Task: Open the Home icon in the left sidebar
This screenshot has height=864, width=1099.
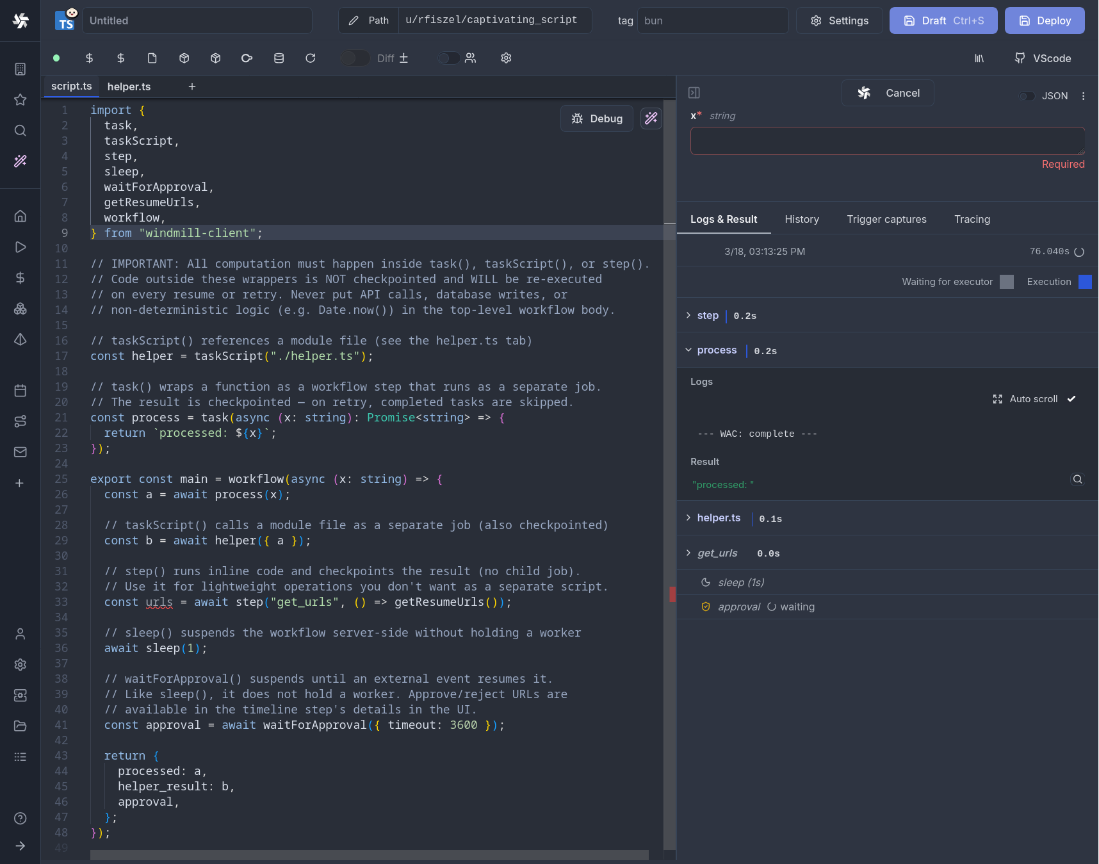Action: pos(20,216)
